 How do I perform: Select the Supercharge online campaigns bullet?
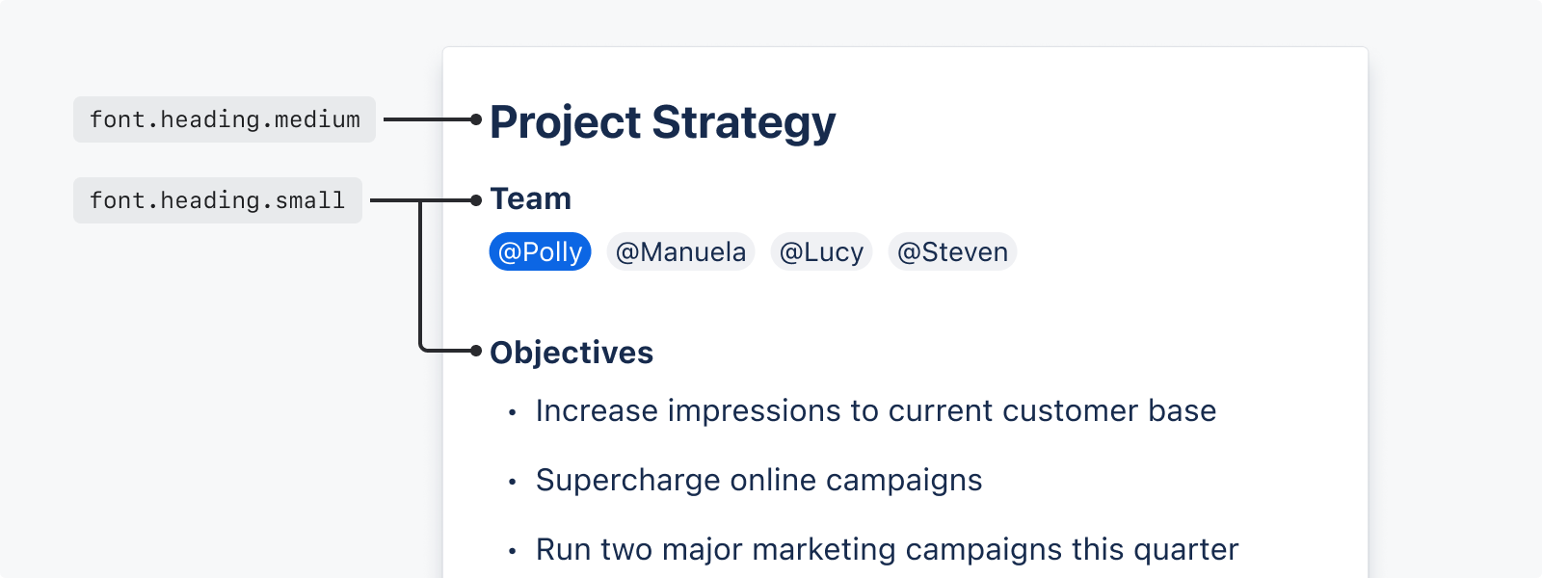tap(759, 480)
